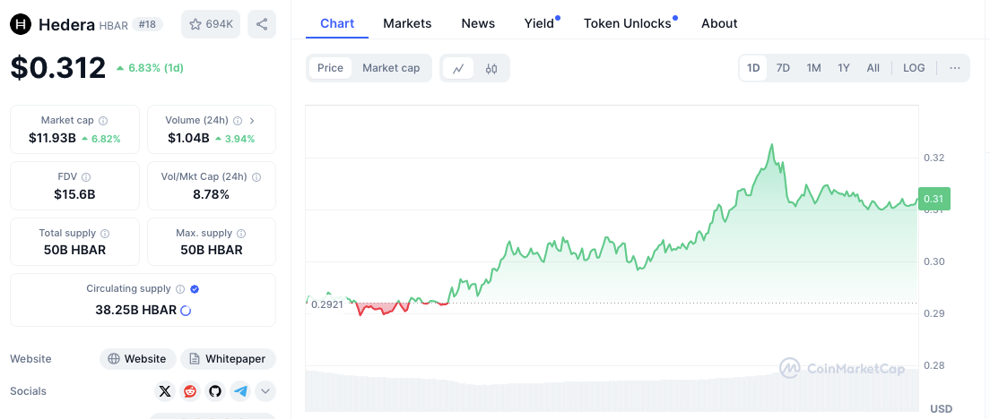Toggle the LOG scale on the chart

[x=914, y=68]
